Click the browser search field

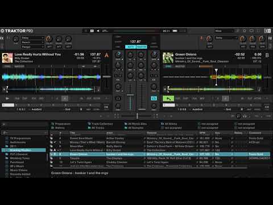[24, 133]
